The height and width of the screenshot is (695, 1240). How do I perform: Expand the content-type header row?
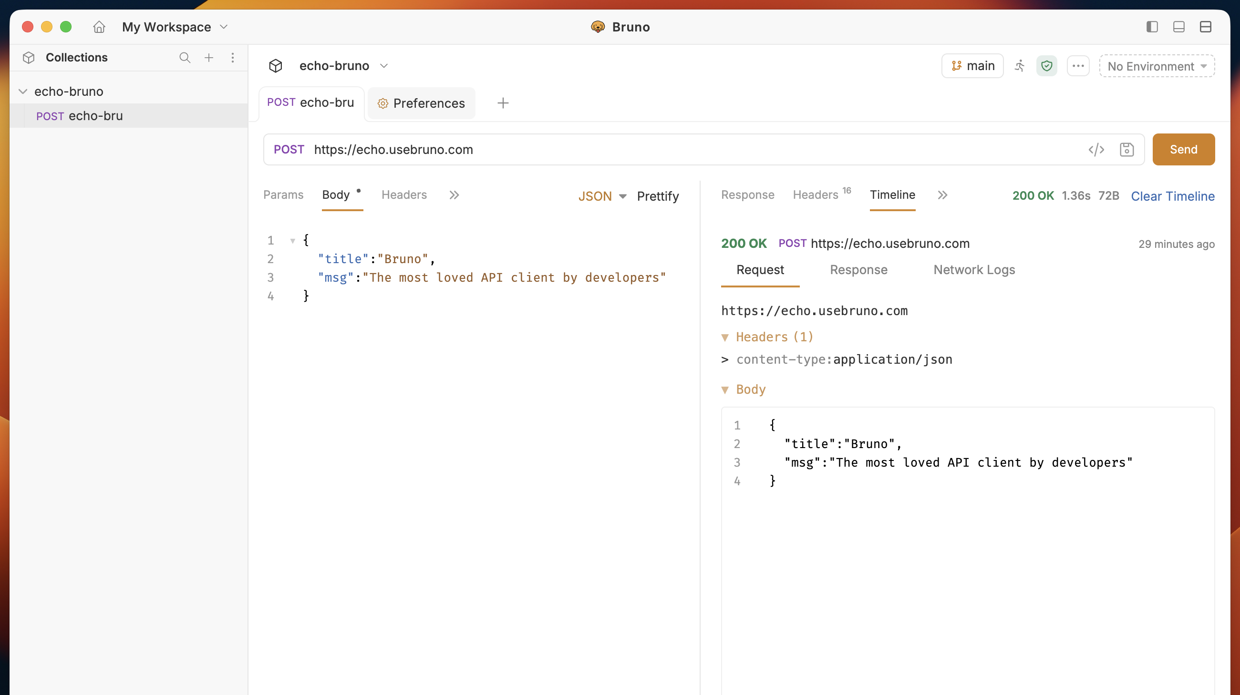click(724, 360)
